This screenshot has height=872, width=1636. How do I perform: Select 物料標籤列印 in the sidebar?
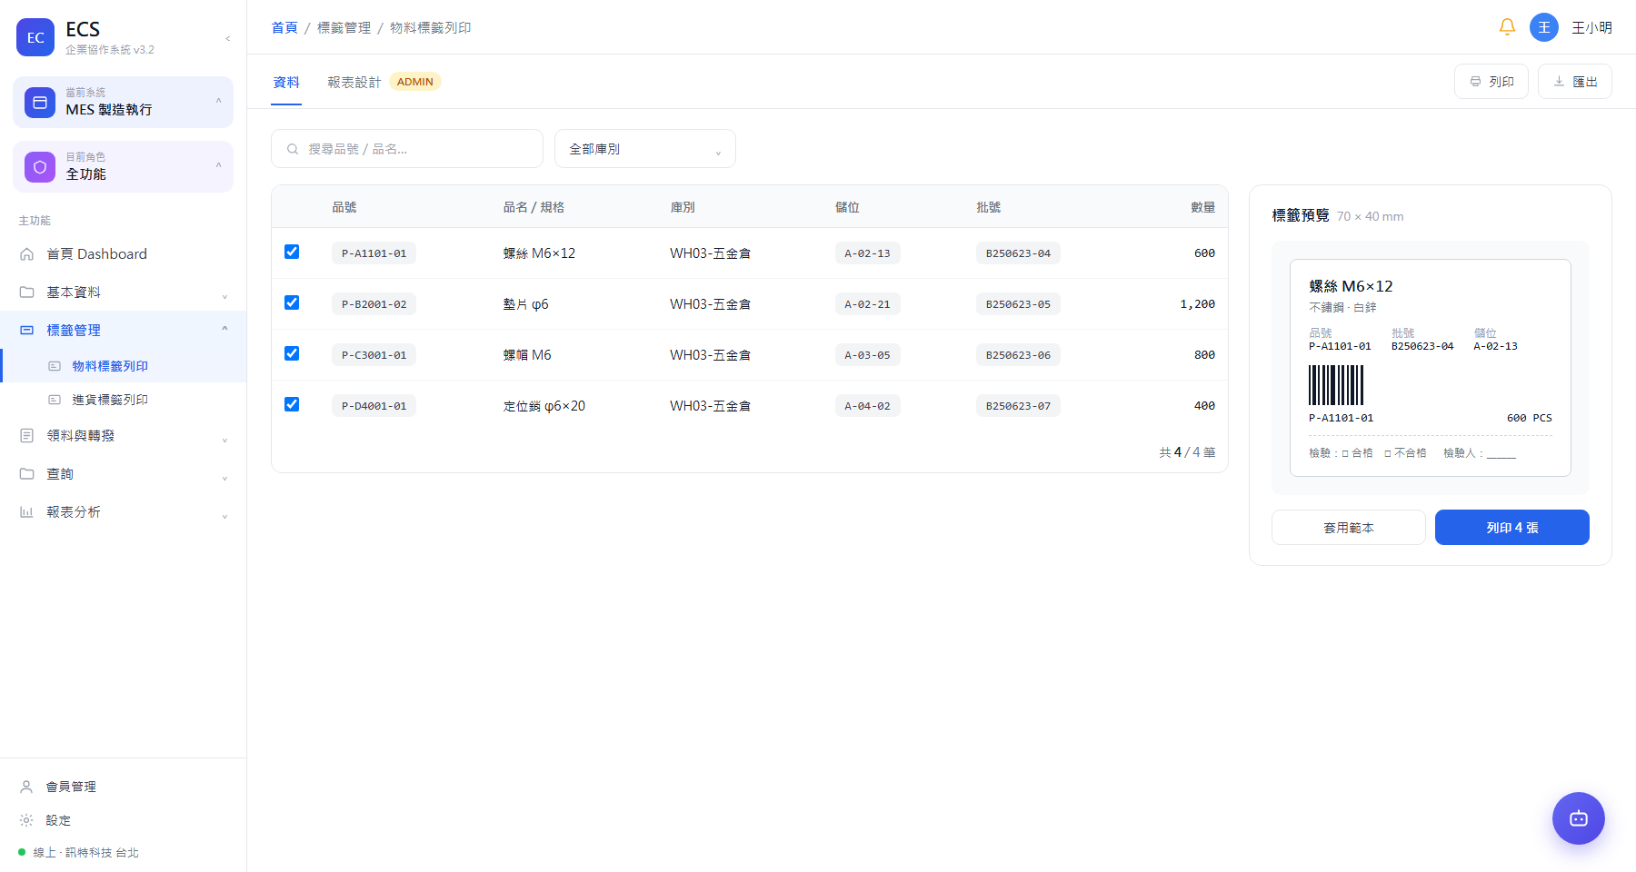123,366
